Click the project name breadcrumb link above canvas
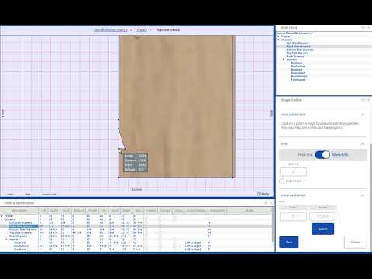The height and width of the screenshot is (279, 372). tap(111, 30)
